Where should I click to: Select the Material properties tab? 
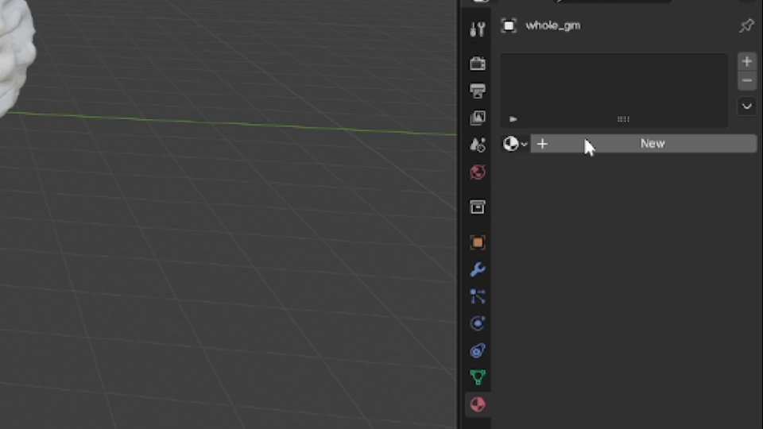coord(478,404)
